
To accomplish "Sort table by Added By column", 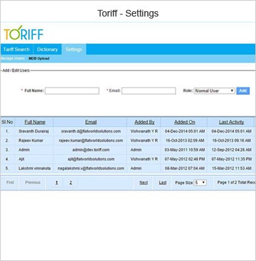I will 144,122.
